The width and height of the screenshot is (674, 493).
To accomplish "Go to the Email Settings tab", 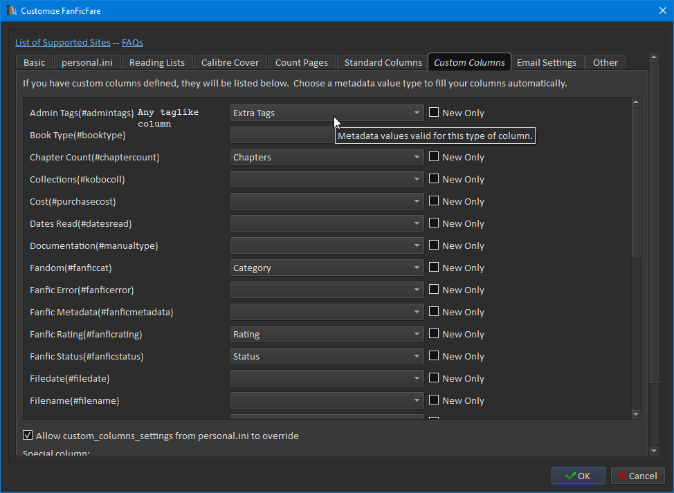I will tap(546, 62).
